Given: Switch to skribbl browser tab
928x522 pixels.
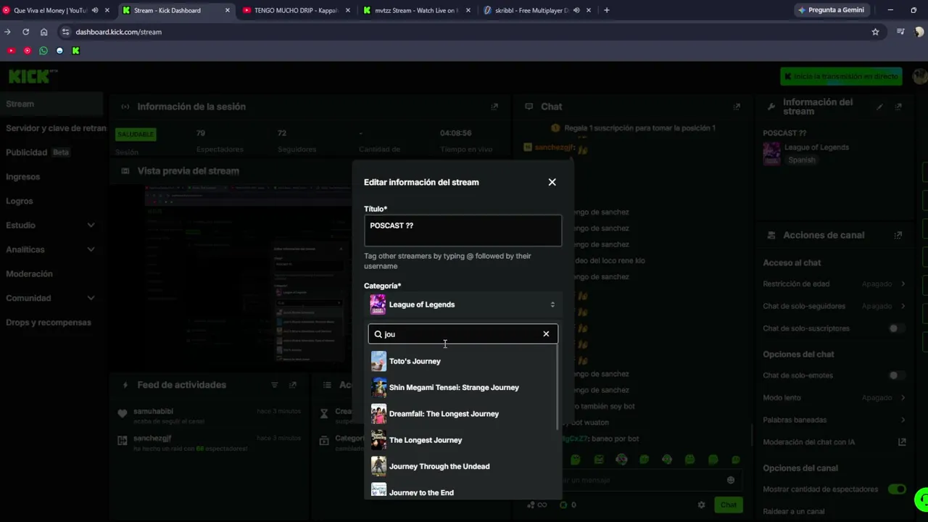Looking at the screenshot, I should click(x=537, y=10).
